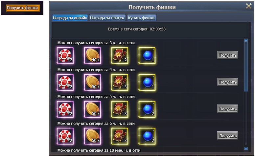The width and height of the screenshot is (255, 156).
Task: Click Получить button for 4-hour reward
Action: (227, 82)
